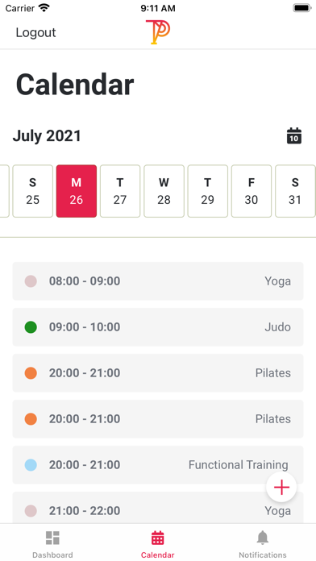The height and width of the screenshot is (561, 316).
Task: Click the light blue dot for Functional Training
Action: [31, 465]
